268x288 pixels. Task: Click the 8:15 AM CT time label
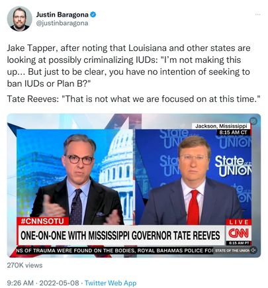pyautogui.click(x=234, y=132)
